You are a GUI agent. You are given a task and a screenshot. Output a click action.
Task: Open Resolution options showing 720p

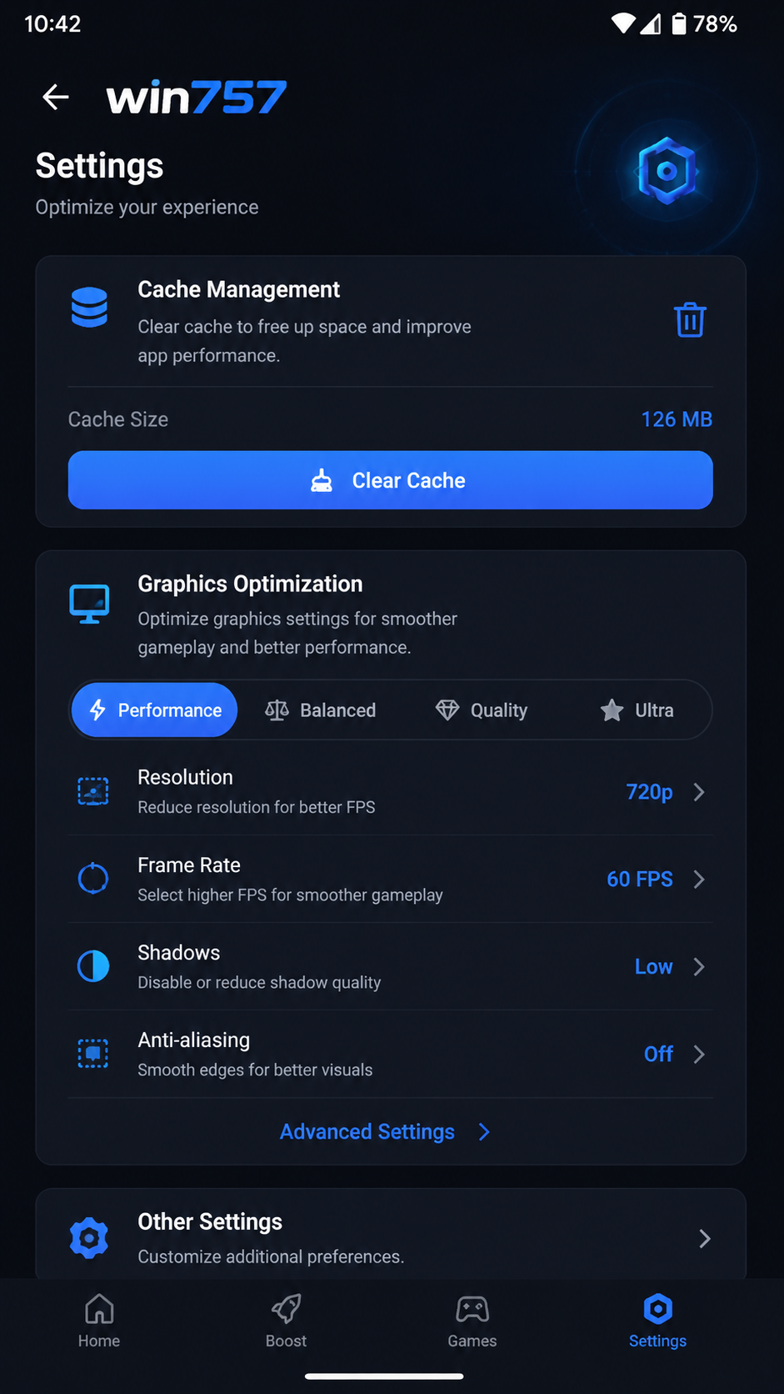coord(665,791)
